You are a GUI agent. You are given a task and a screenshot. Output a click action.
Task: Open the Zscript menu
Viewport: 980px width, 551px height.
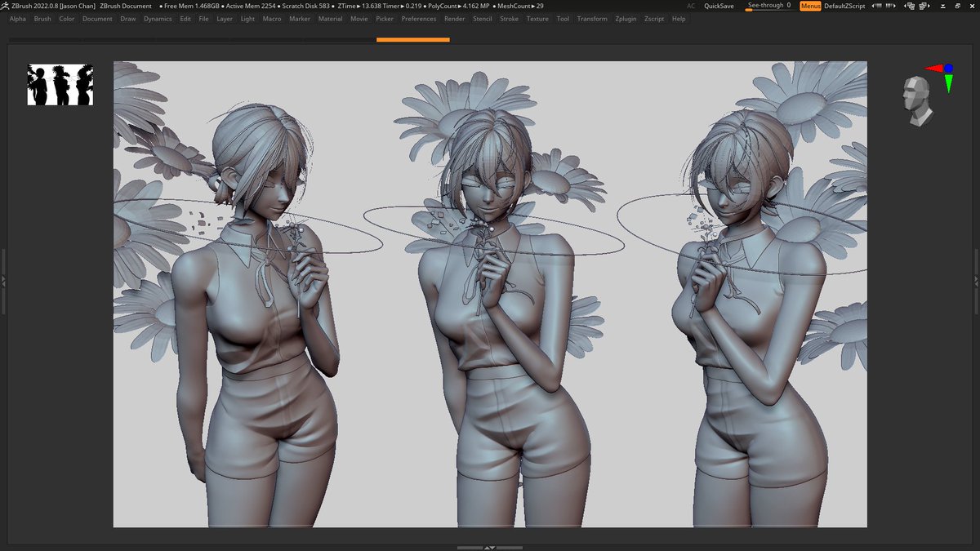point(654,19)
